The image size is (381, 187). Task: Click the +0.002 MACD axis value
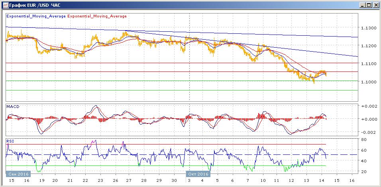pos(369,106)
